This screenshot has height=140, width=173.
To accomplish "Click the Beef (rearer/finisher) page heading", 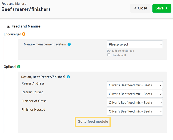I will 26,10.
